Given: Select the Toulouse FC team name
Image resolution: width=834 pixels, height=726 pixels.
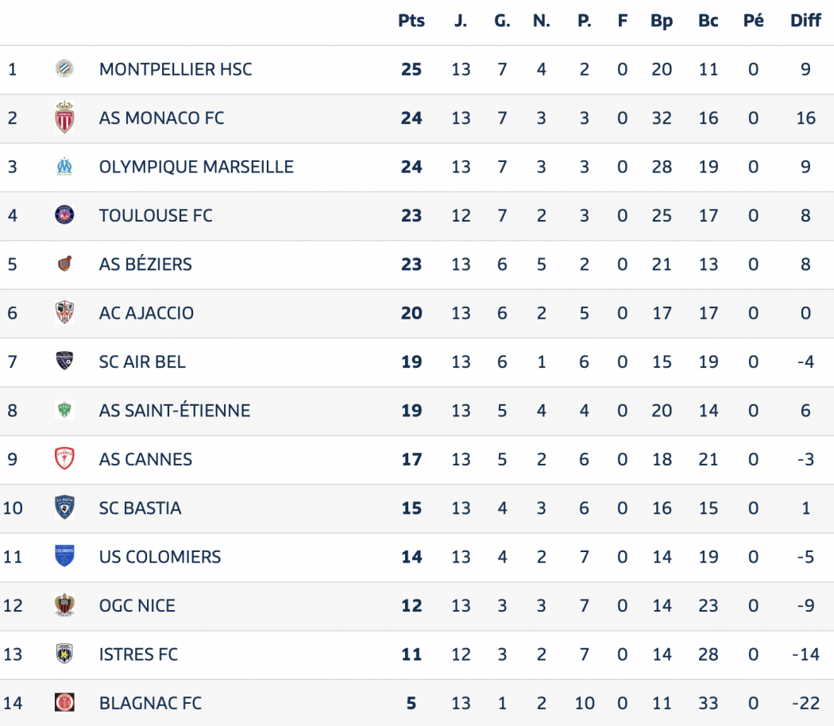Looking at the screenshot, I should (156, 215).
